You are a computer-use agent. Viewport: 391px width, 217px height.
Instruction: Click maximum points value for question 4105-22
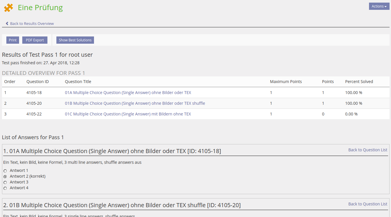pos(271,114)
